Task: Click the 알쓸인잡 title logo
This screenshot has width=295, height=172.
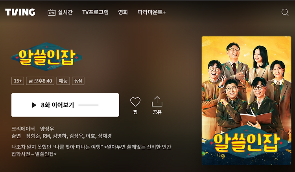Action: pyautogui.click(x=47, y=57)
